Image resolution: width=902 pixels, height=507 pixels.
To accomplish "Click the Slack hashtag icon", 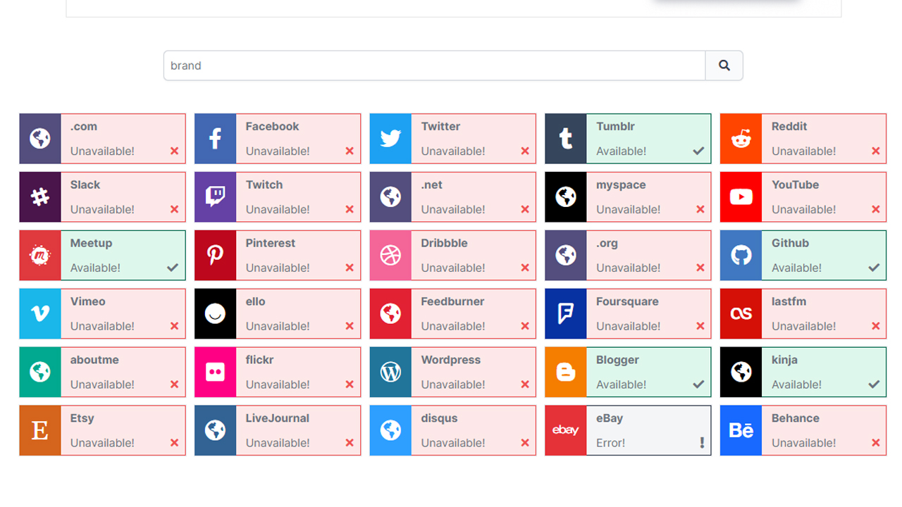I will [x=40, y=197].
